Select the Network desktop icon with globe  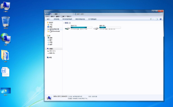point(6,38)
